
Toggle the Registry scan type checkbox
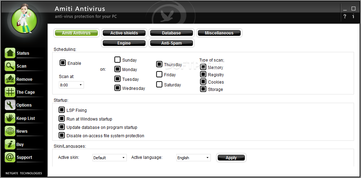coord(203,74)
